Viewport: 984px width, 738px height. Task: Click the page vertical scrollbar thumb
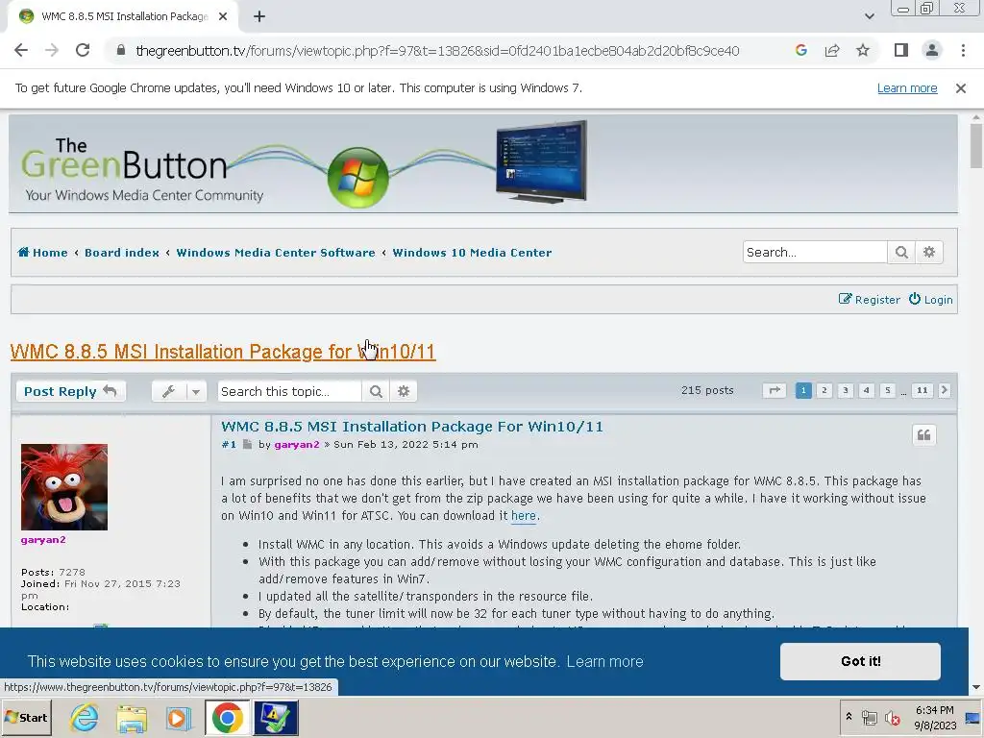tap(976, 146)
